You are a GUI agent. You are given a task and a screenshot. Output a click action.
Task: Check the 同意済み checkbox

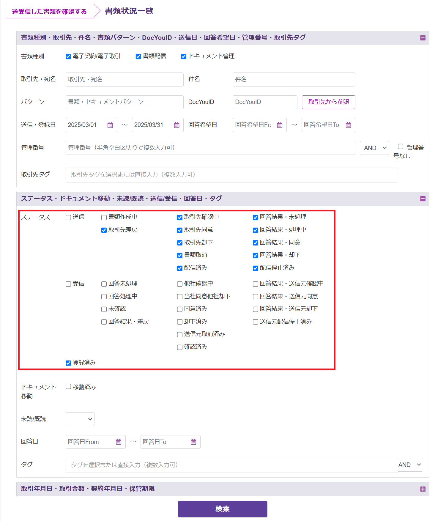(x=180, y=309)
